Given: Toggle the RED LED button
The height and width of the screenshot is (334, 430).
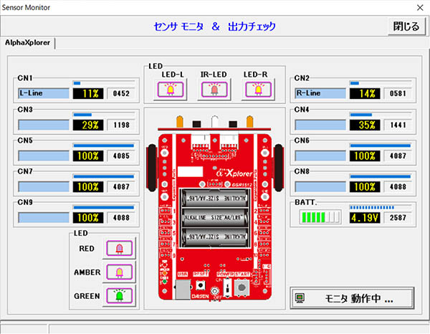Looking at the screenshot, I should pyautogui.click(x=119, y=249).
